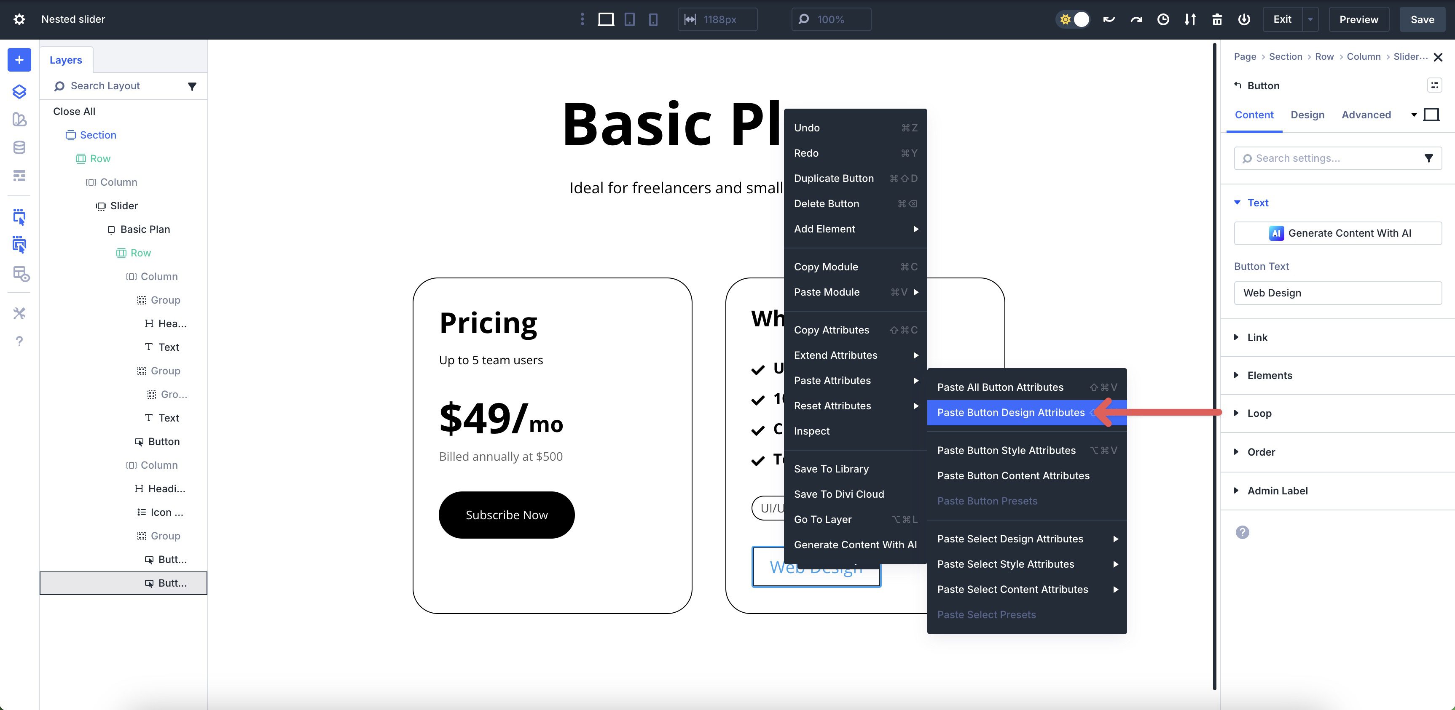Viewport: 1455px width, 710px height.
Task: Click the Preview button
Action: tap(1358, 19)
